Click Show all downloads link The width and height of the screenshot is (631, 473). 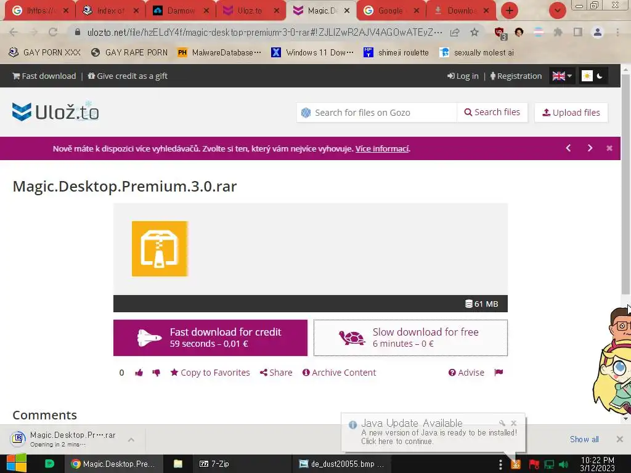click(584, 439)
